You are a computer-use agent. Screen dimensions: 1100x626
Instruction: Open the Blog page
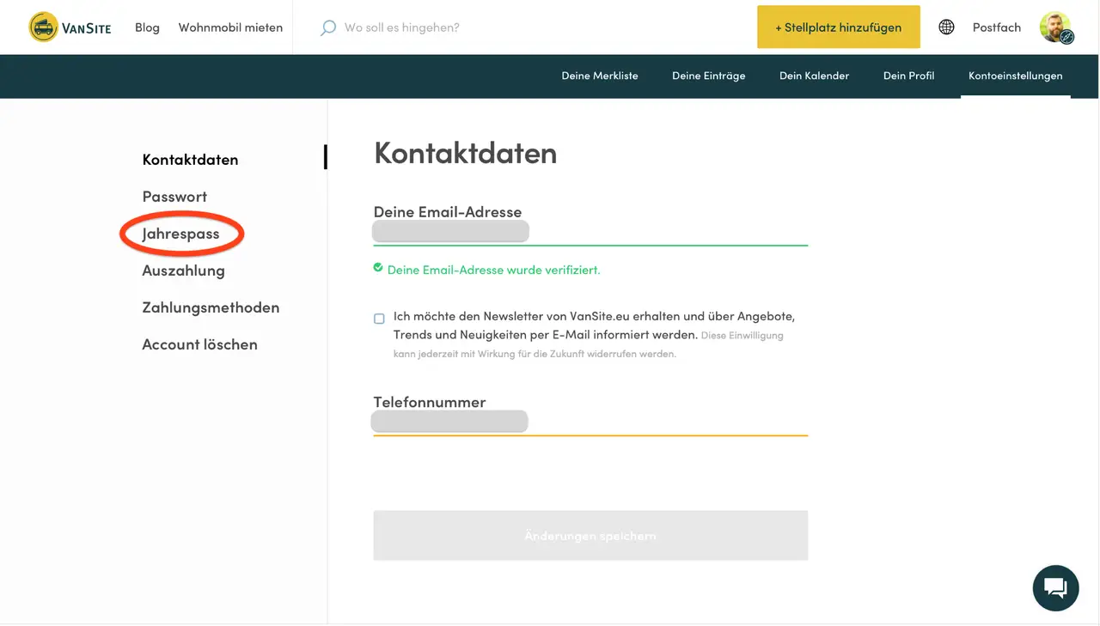coord(147,27)
